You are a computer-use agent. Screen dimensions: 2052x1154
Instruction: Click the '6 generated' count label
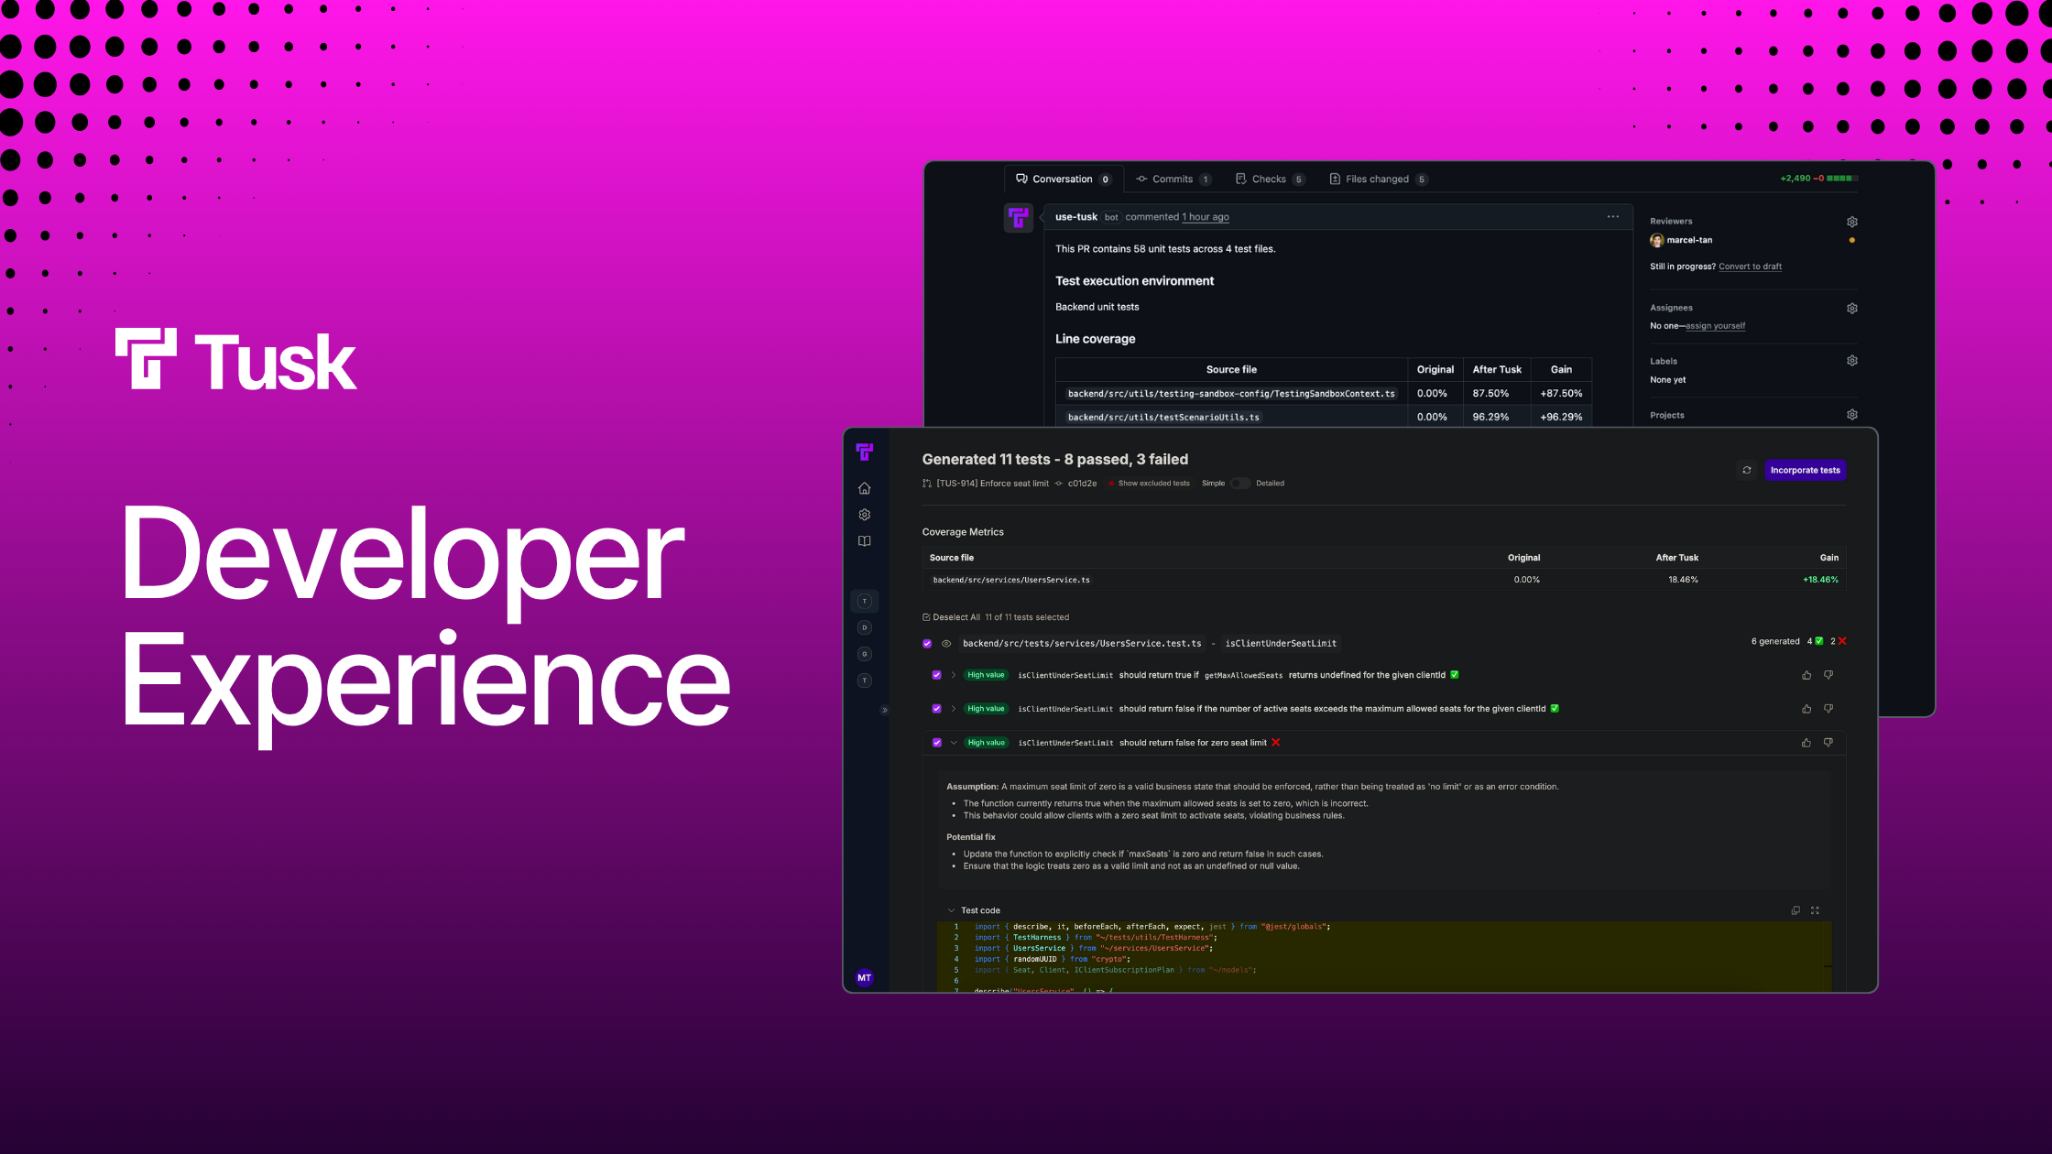pos(1775,641)
